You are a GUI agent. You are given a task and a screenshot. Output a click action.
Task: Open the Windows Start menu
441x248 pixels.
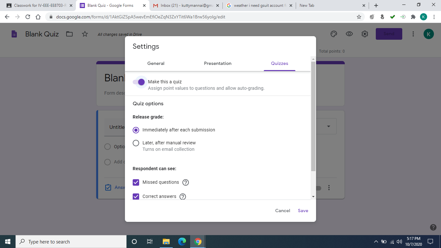coord(8,242)
